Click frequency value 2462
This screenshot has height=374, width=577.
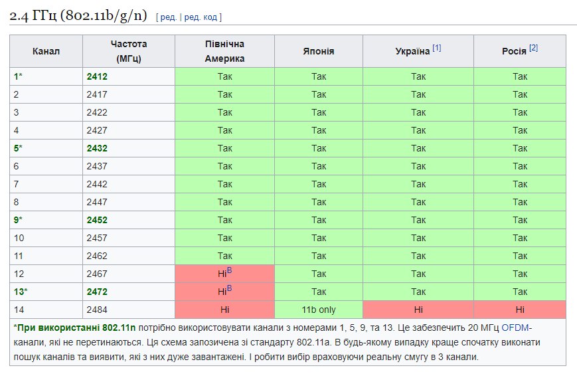point(97,256)
